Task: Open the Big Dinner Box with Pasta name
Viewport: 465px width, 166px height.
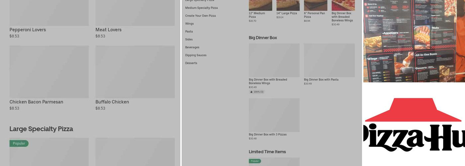Action: pyautogui.click(x=321, y=80)
